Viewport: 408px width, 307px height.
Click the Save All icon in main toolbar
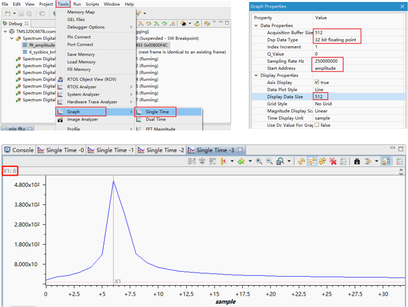tap(29, 13)
